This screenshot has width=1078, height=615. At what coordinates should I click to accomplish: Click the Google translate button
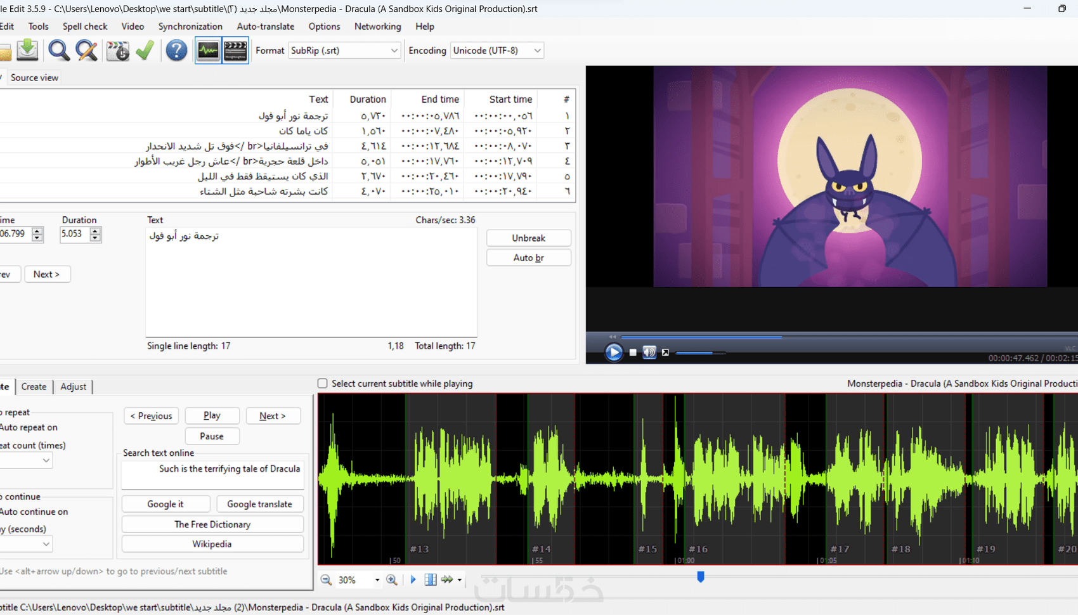pyautogui.click(x=259, y=504)
